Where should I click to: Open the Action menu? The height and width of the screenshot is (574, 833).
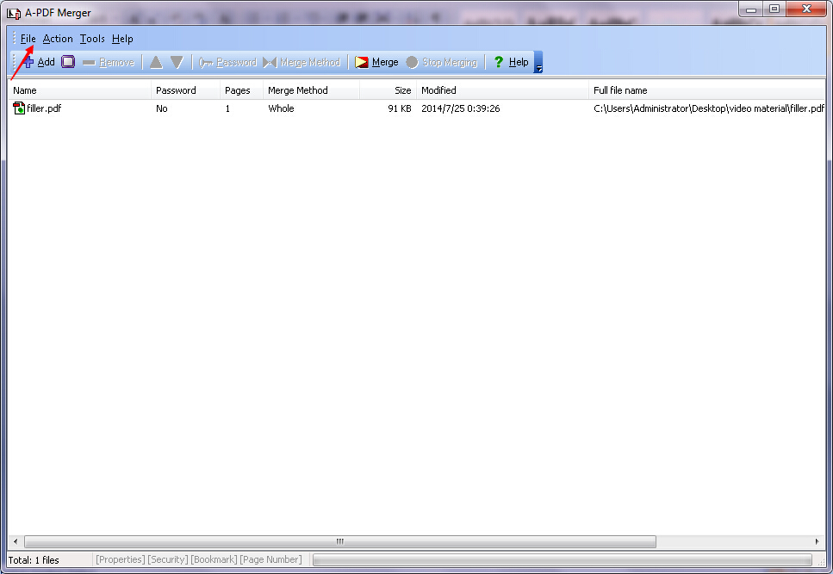(x=58, y=39)
